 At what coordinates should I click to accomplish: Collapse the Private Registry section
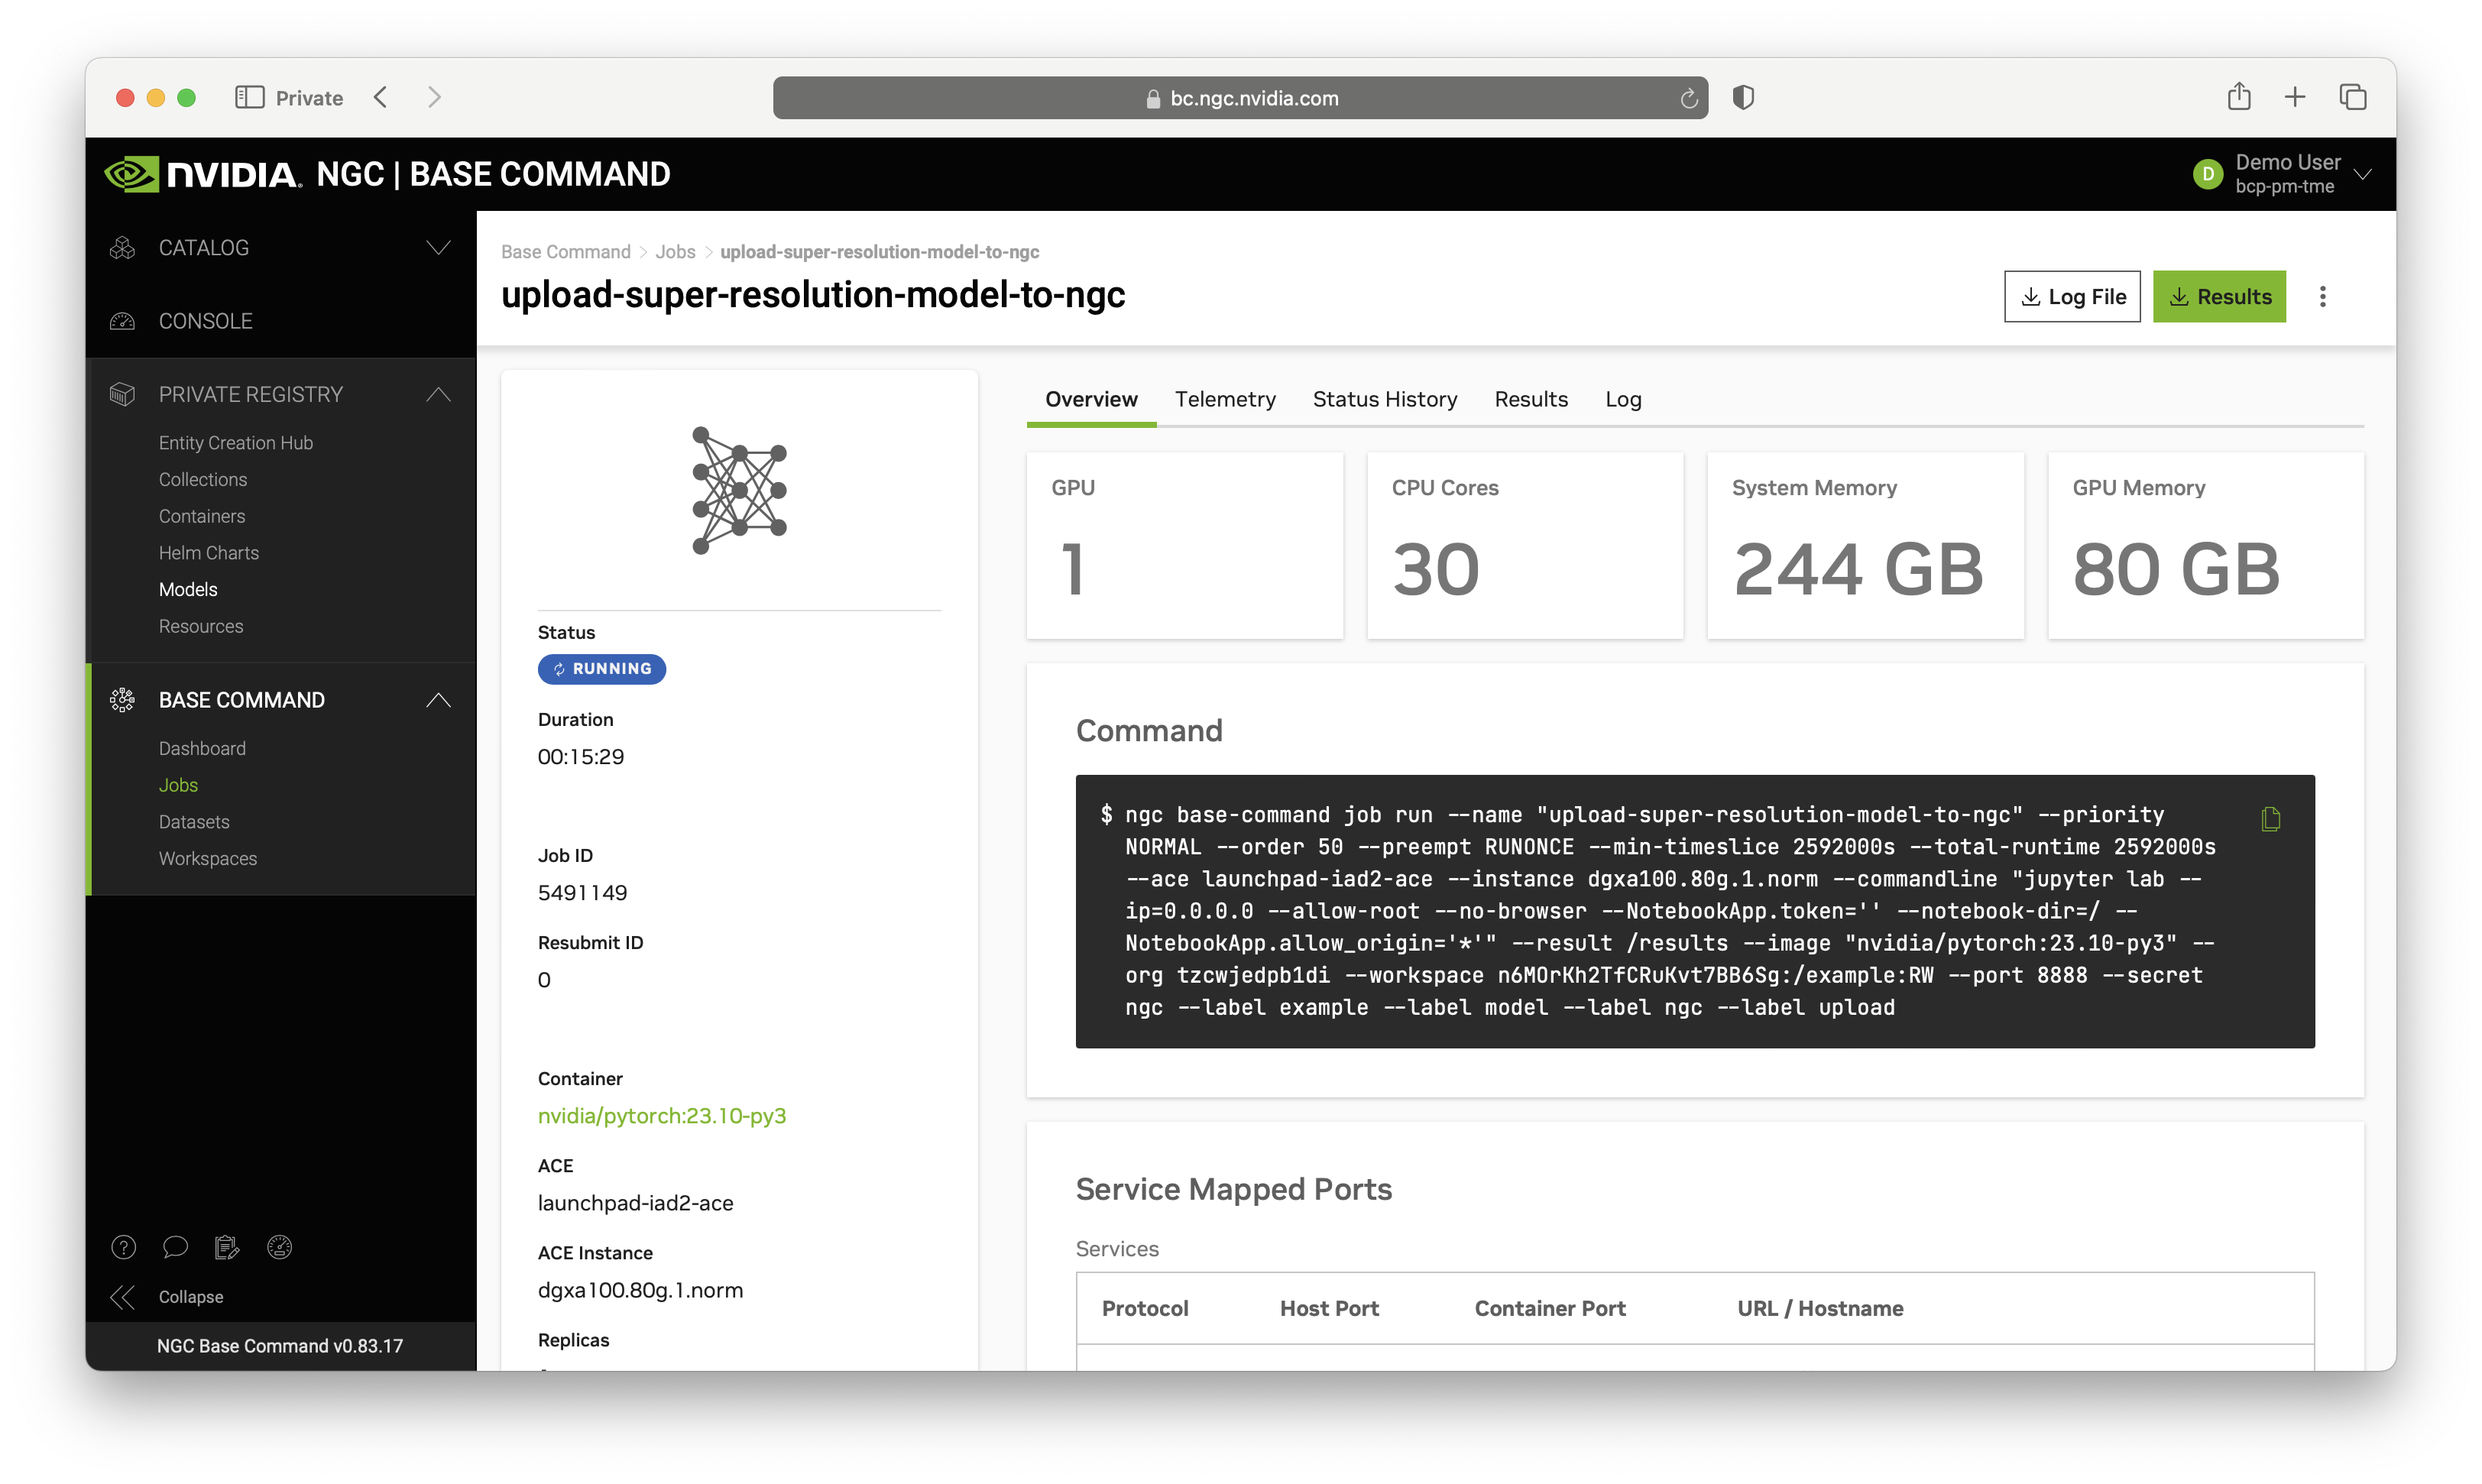tap(438, 394)
